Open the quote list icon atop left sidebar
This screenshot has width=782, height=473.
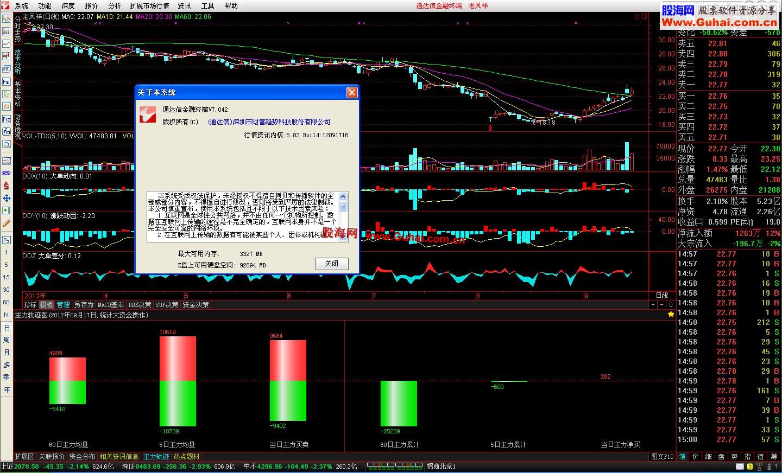7,18
